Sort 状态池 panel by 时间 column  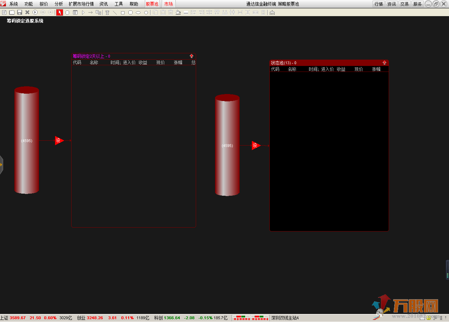(314, 69)
